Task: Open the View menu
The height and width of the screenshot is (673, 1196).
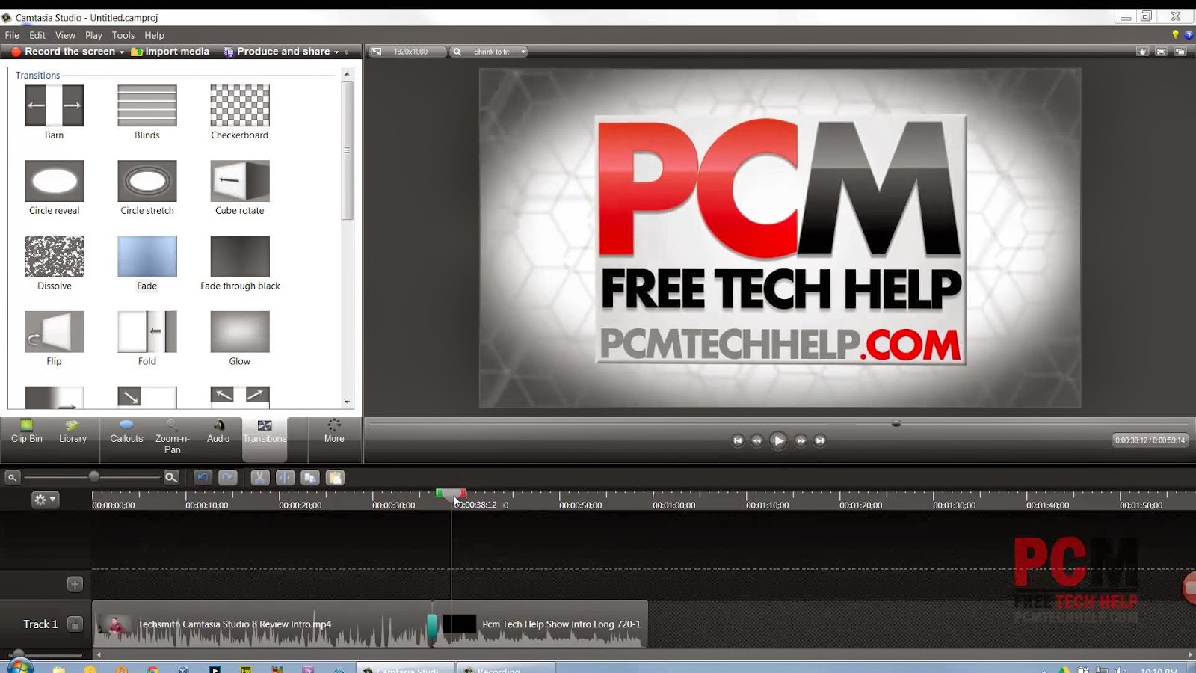Action: coord(65,35)
